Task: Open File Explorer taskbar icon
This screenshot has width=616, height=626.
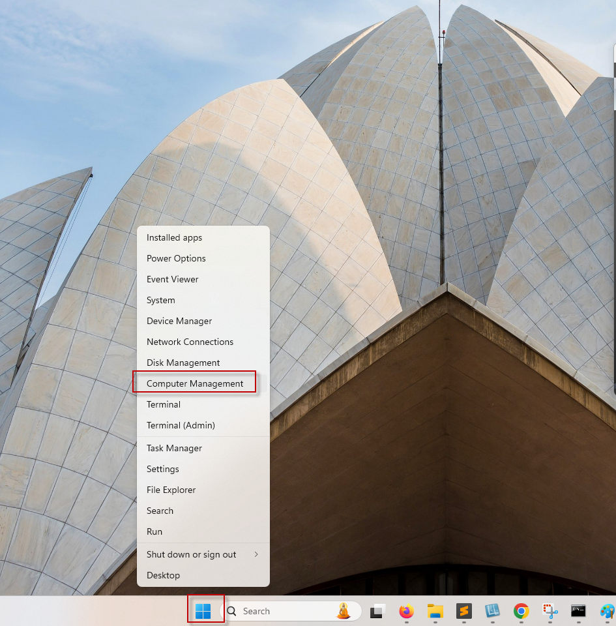Action: pyautogui.click(x=435, y=611)
